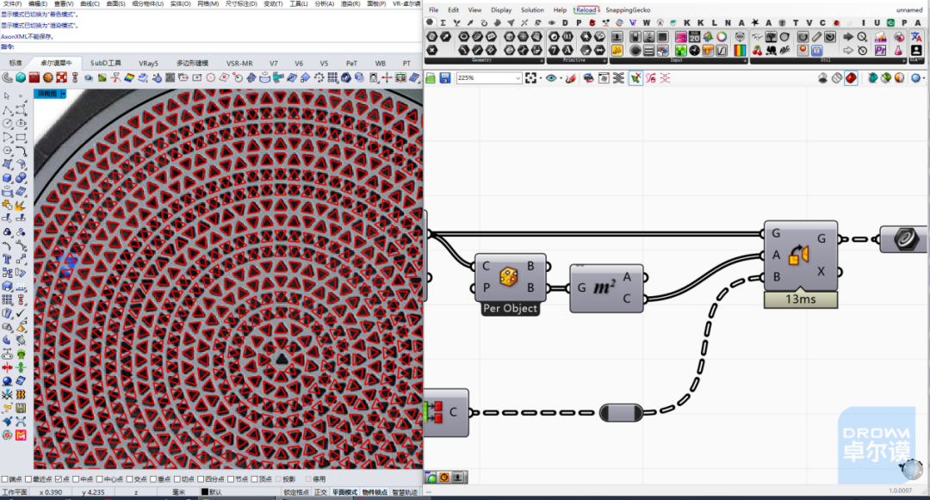The height and width of the screenshot is (500, 930).
Task: Open zoom extents dropdown arrow
Action: (x=540, y=78)
